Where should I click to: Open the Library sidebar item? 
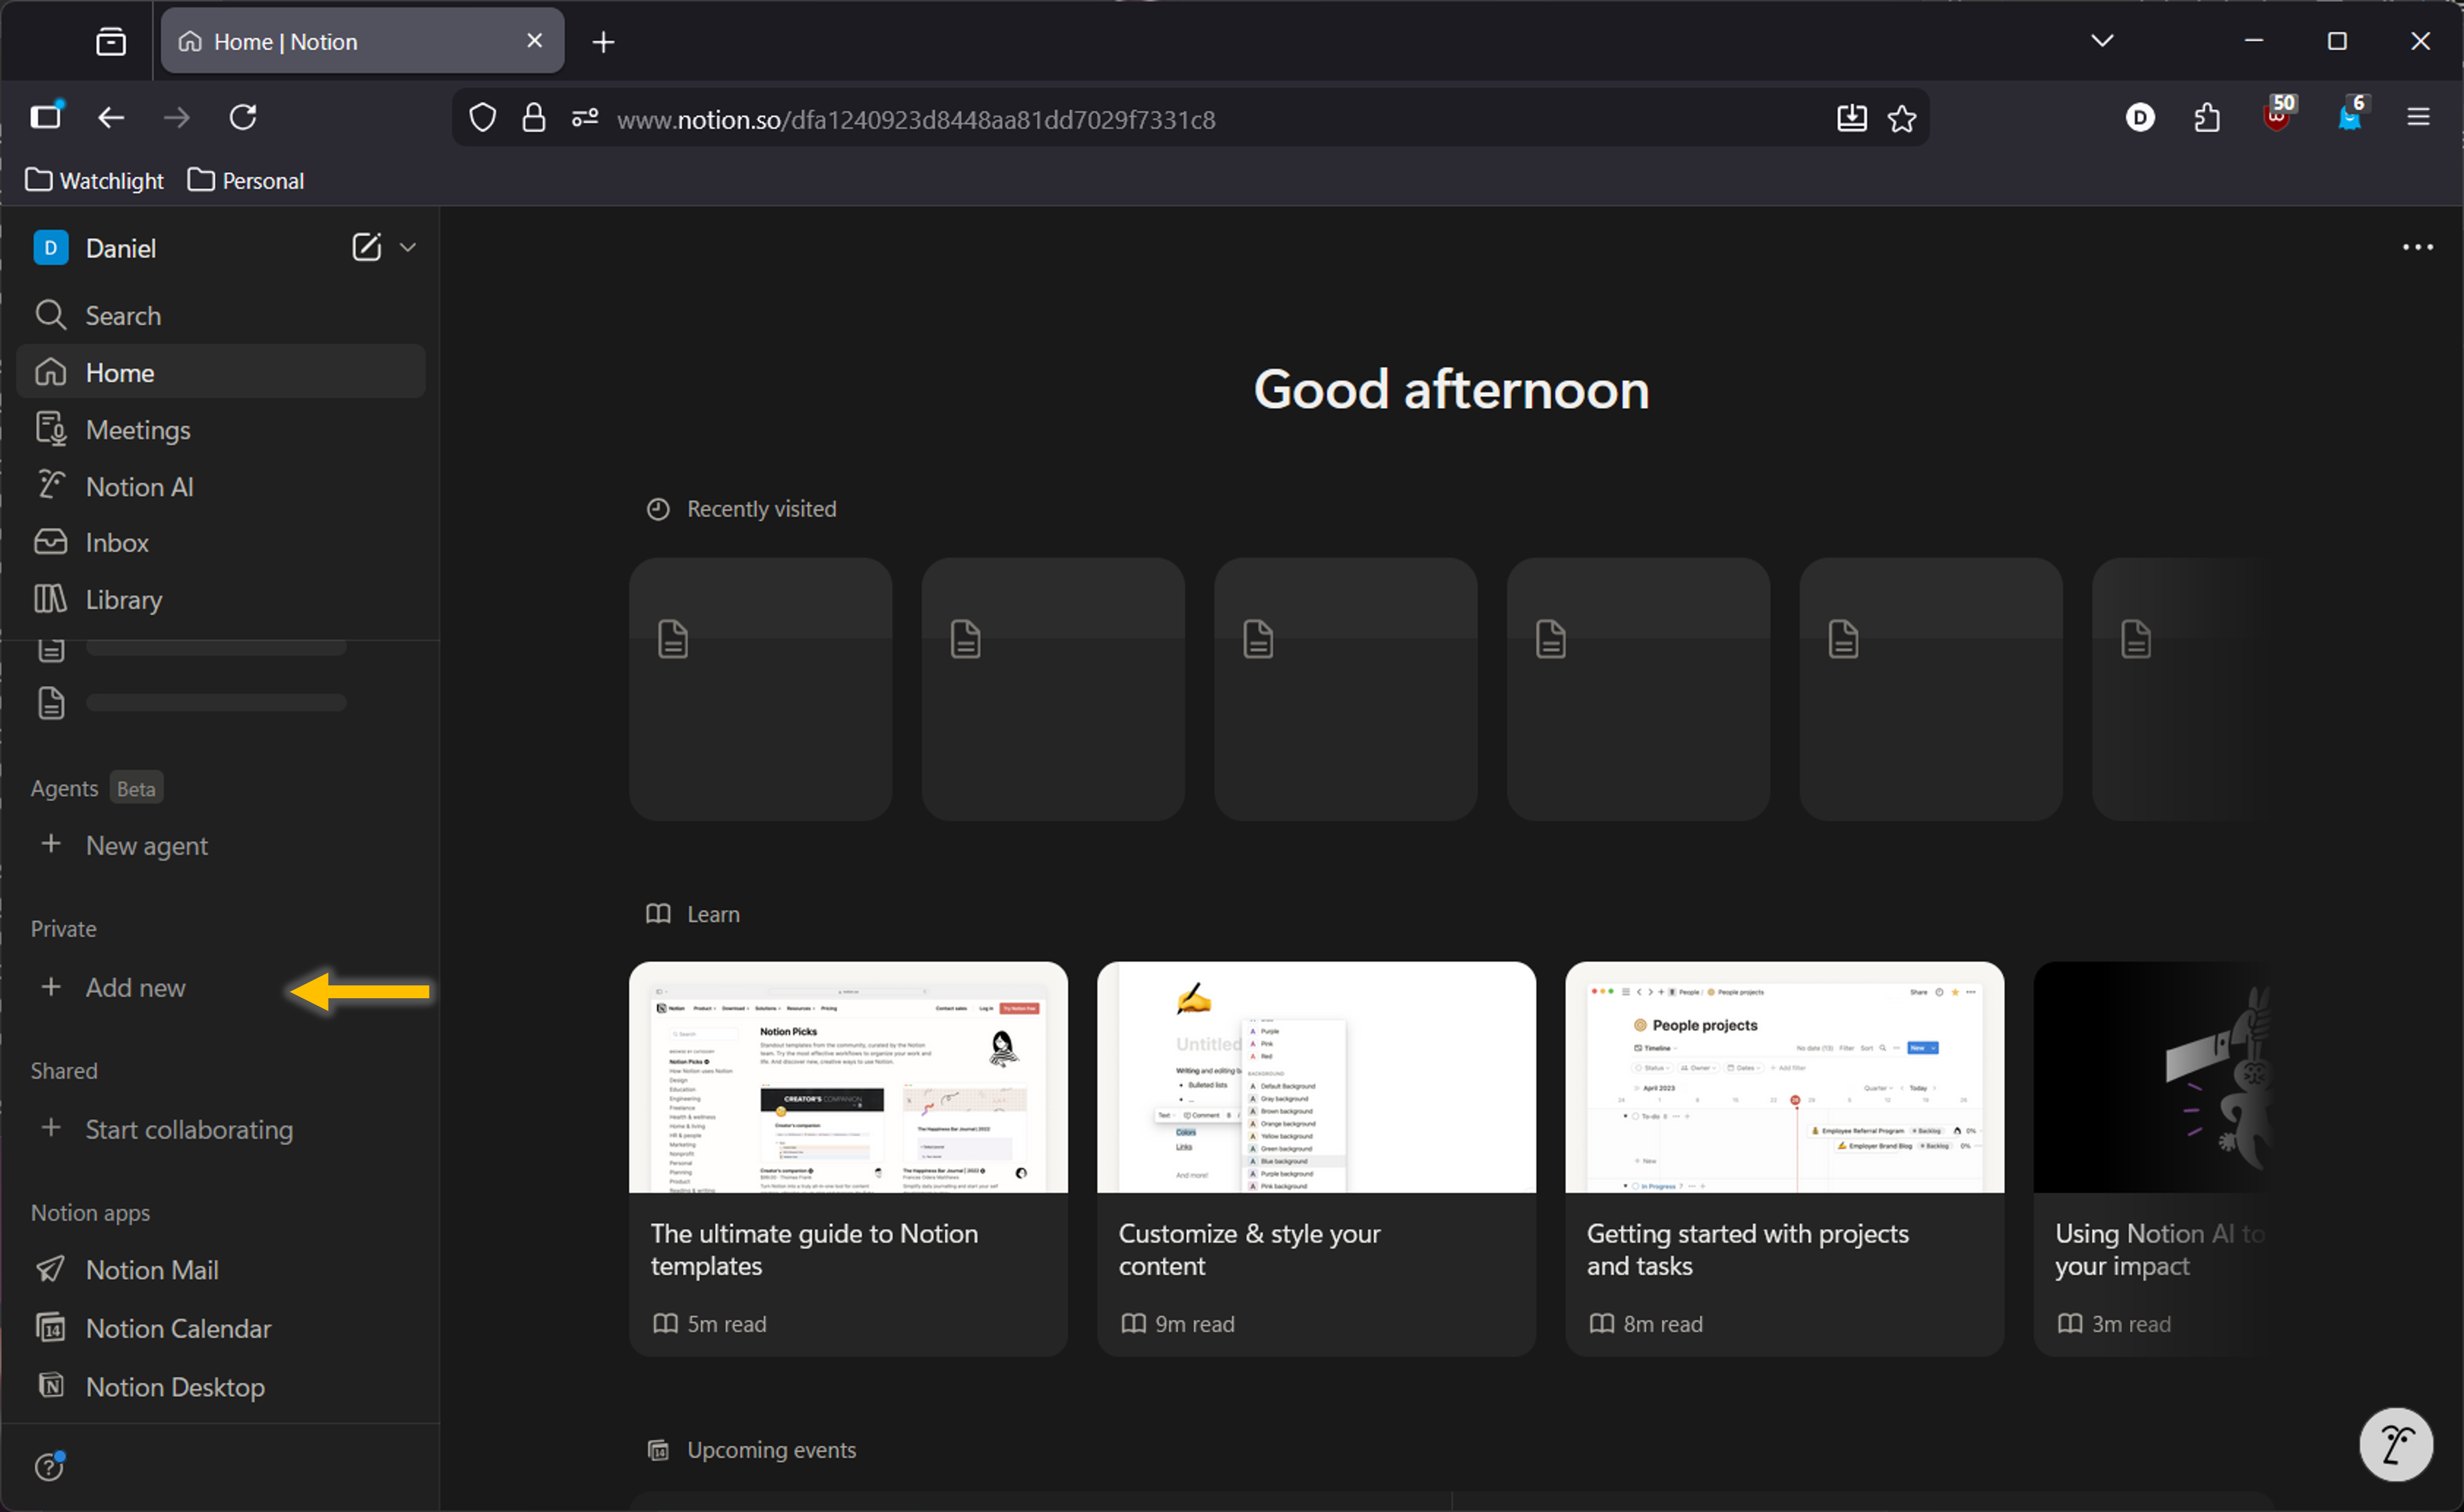123,600
